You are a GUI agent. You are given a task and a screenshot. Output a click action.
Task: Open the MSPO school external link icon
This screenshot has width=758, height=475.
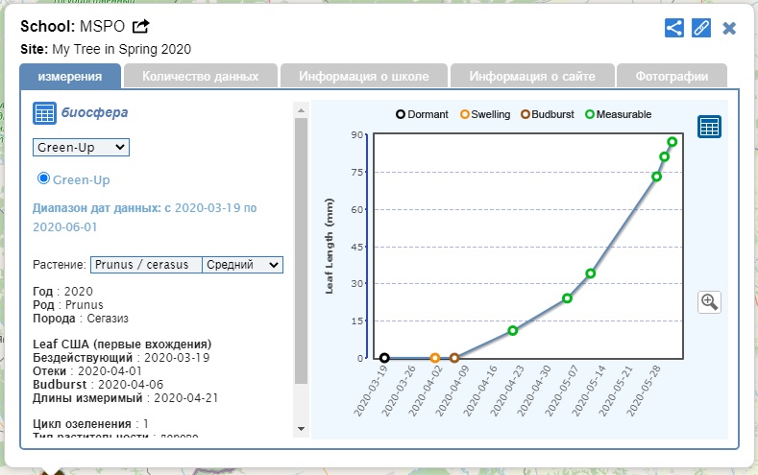(141, 26)
